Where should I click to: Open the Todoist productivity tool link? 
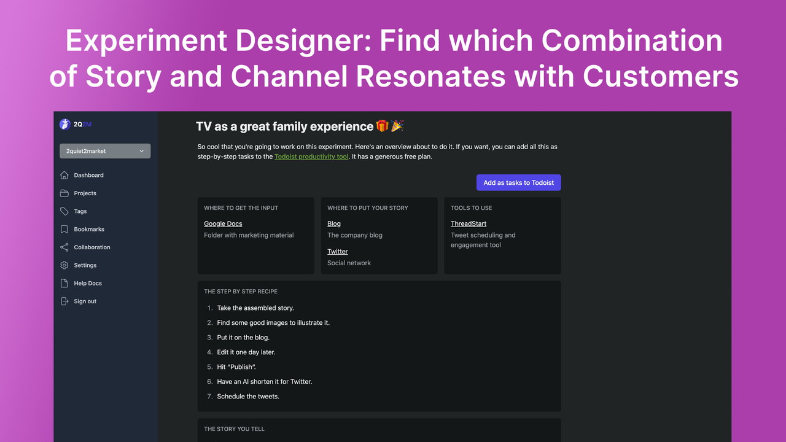click(x=311, y=157)
